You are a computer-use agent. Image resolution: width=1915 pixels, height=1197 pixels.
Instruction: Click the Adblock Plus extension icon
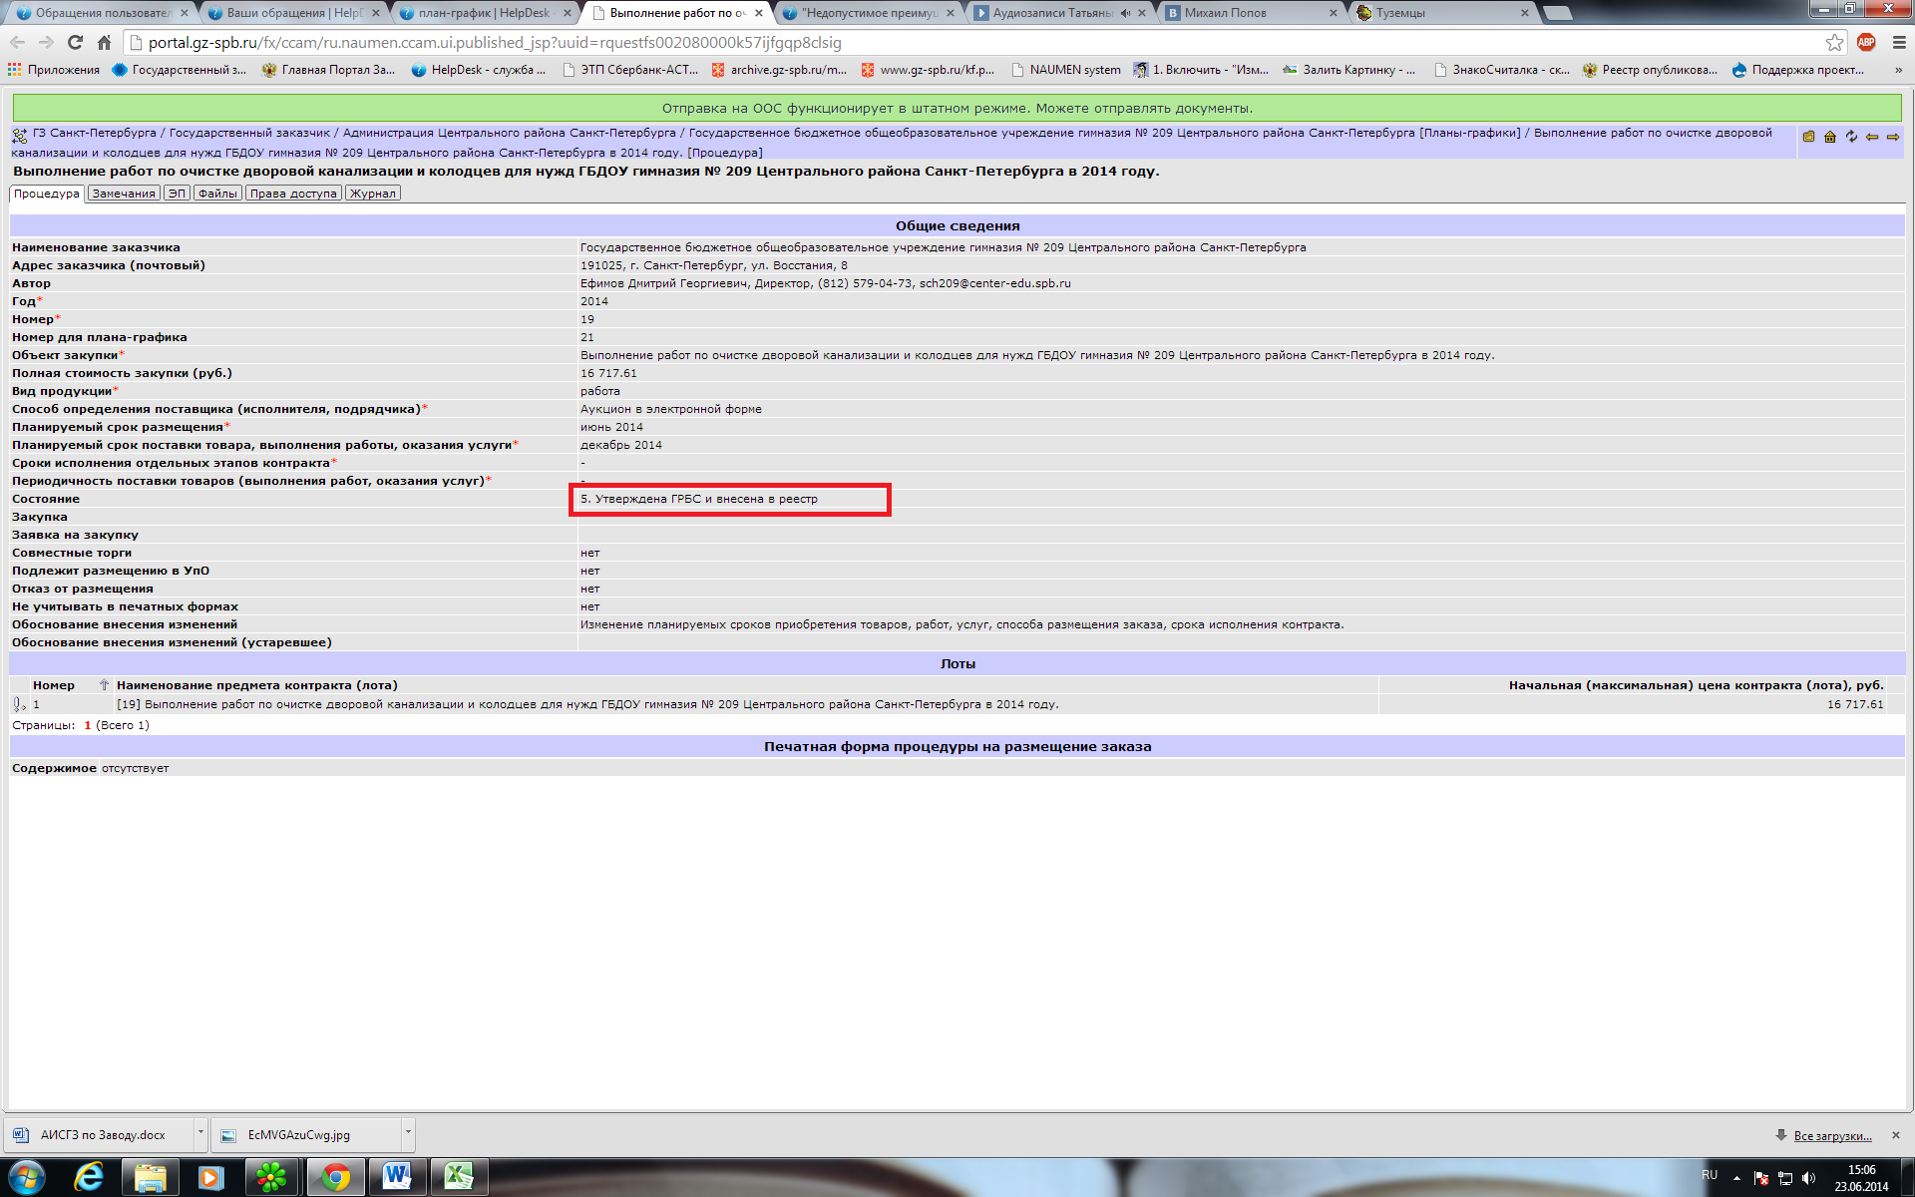[1866, 42]
